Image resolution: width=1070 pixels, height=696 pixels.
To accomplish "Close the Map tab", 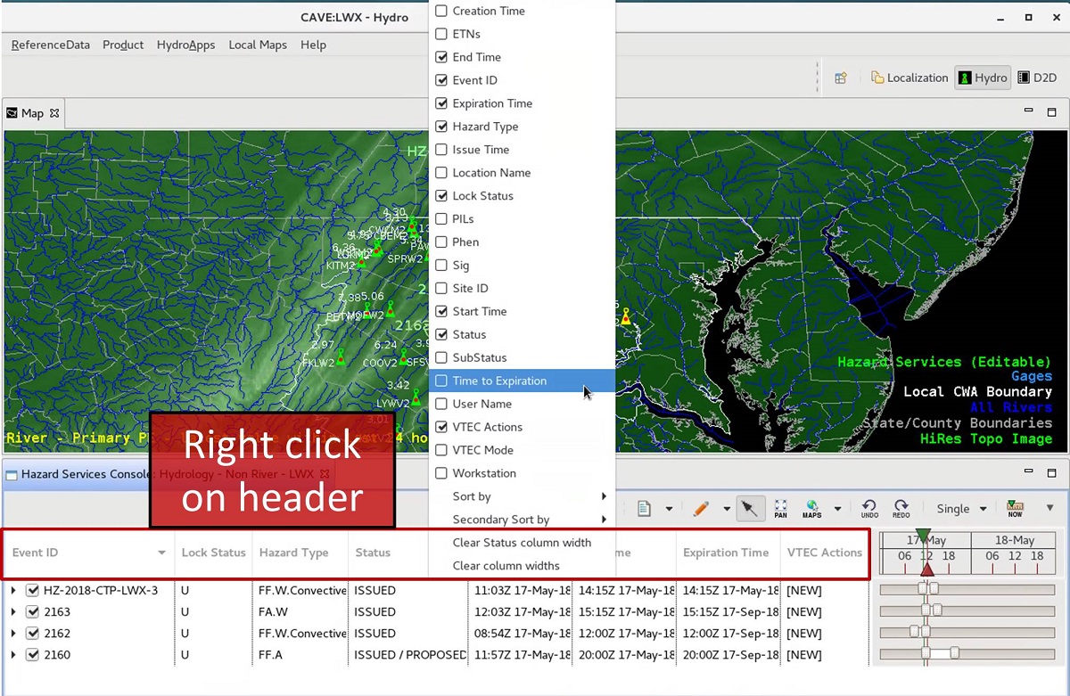I will coord(54,113).
